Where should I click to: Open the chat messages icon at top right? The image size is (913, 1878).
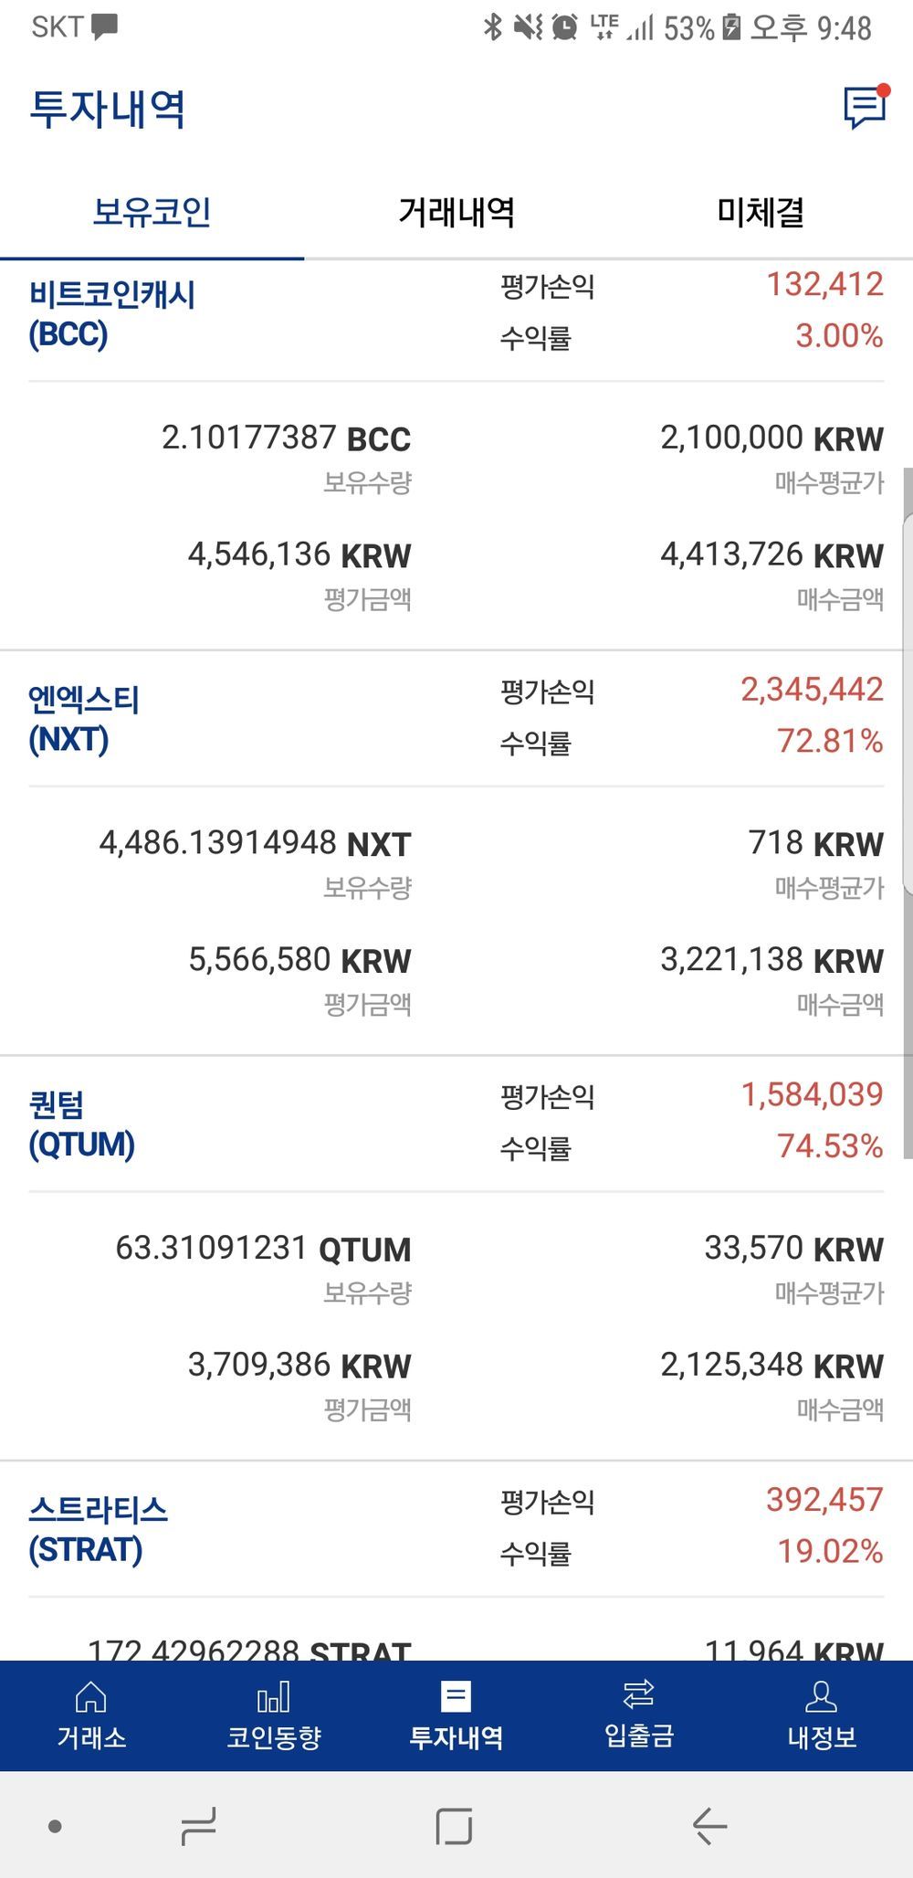click(864, 108)
